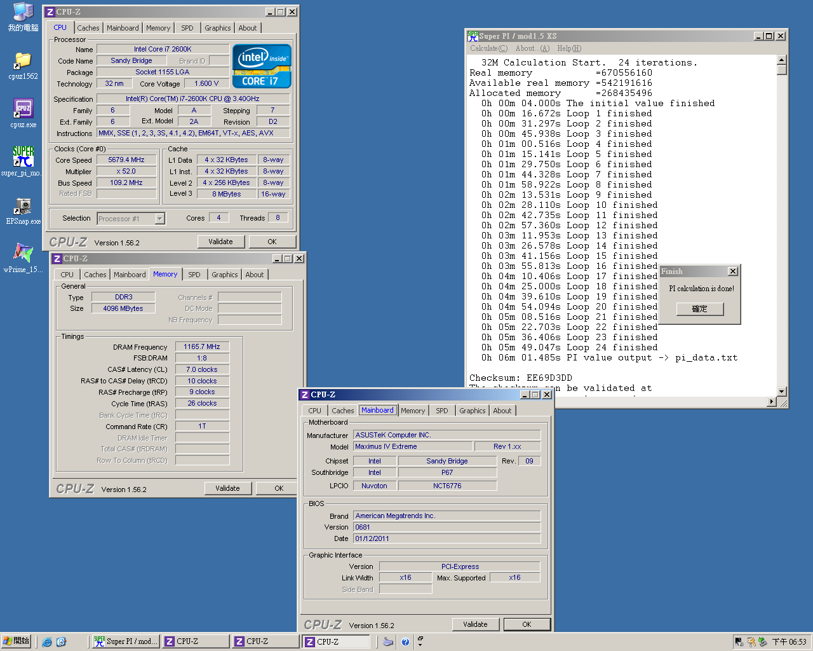Click the CPU-Z icon in Memory window title

click(x=57, y=259)
